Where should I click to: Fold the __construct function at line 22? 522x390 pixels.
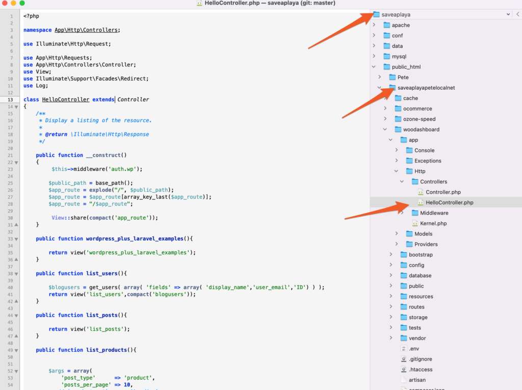point(16,162)
